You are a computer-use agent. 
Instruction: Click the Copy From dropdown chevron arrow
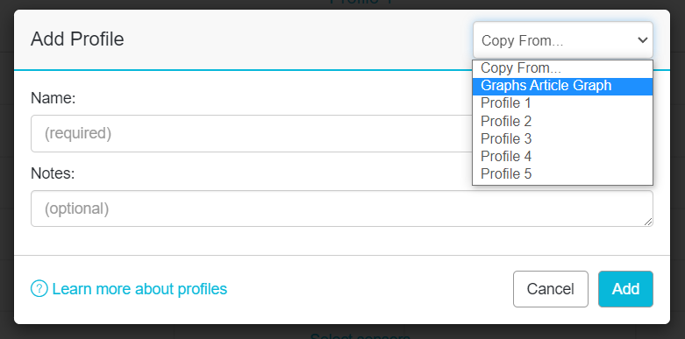point(642,40)
